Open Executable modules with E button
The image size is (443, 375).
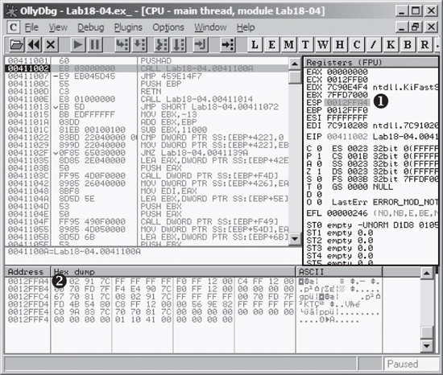(x=271, y=44)
